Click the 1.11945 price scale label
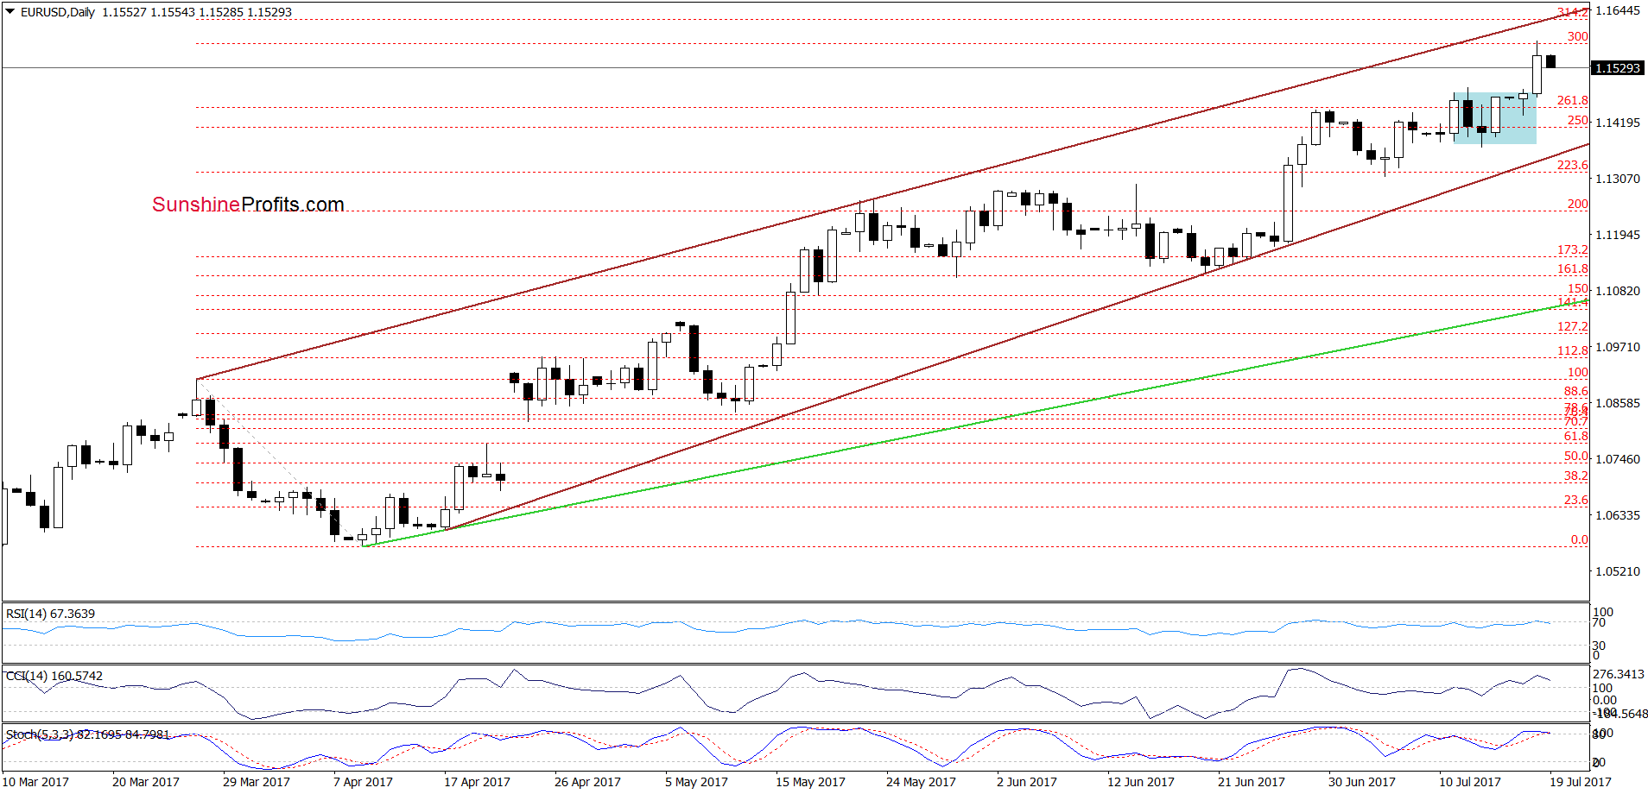 coord(1617,235)
